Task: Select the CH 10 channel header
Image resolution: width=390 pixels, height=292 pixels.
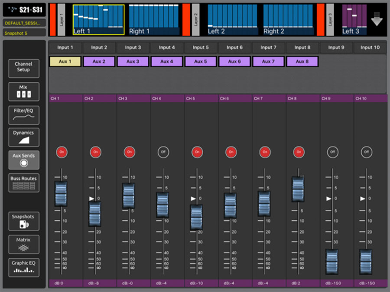Action: [x=370, y=98]
